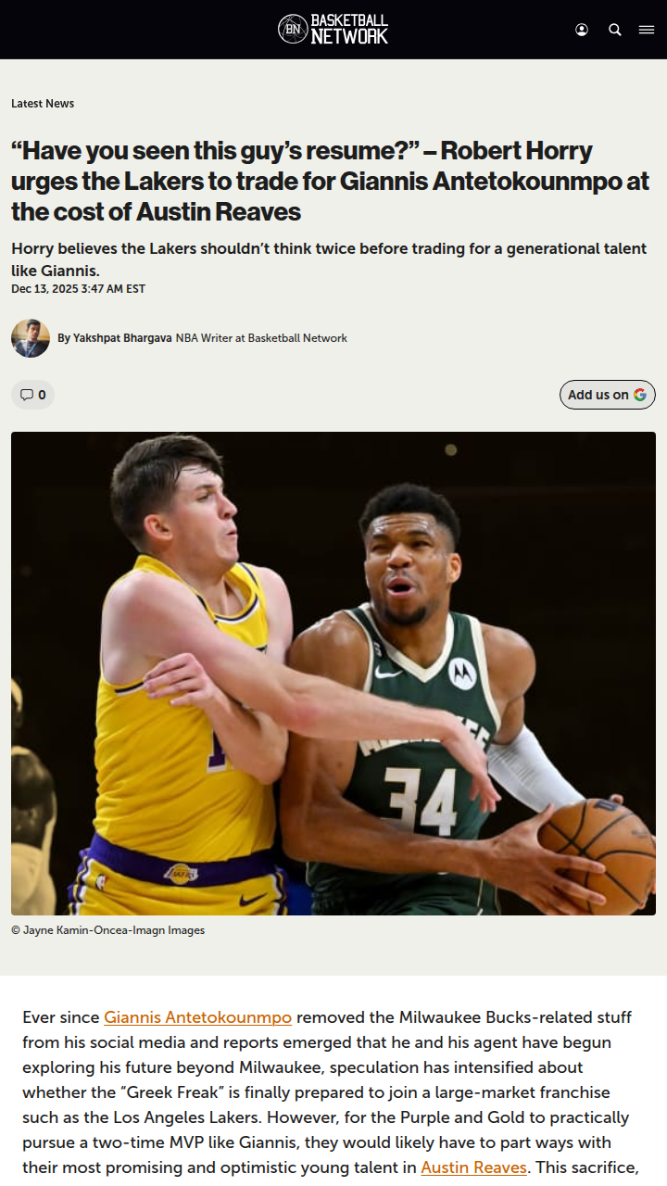Click the author's profile photo

click(x=31, y=338)
